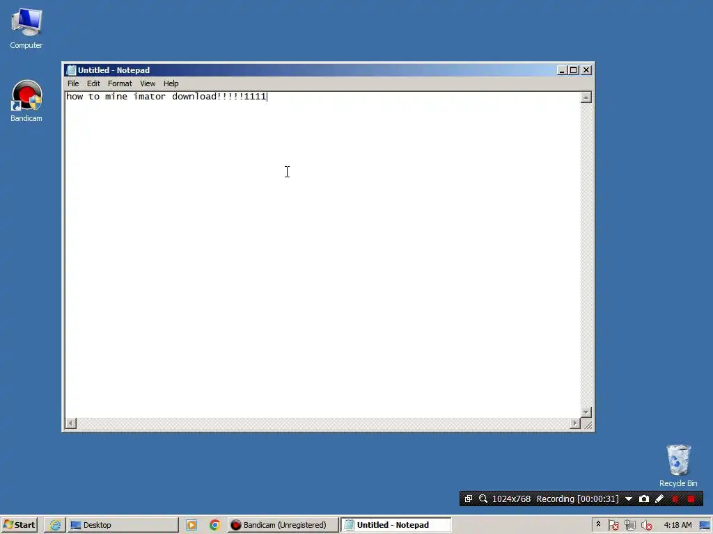The width and height of the screenshot is (713, 534).
Task: Click the Recording [00:00:31] timer text
Action: (x=577, y=499)
